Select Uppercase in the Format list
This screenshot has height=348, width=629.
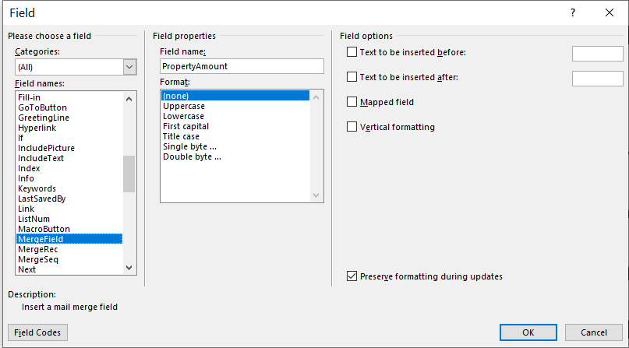point(184,106)
